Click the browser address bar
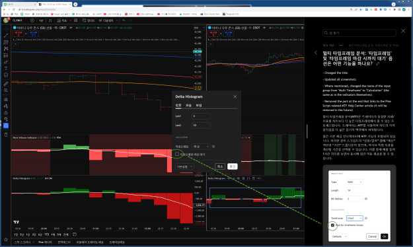 (184, 9)
